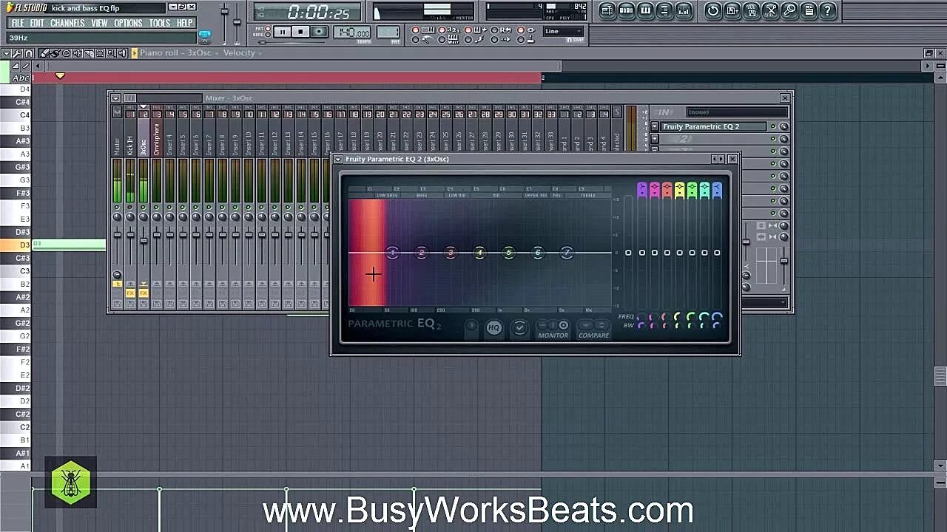The height and width of the screenshot is (532, 947).
Task: Open the OPTIONS menu
Action: point(128,23)
